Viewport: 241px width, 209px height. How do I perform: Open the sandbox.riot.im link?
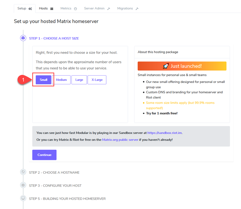coord(165,133)
